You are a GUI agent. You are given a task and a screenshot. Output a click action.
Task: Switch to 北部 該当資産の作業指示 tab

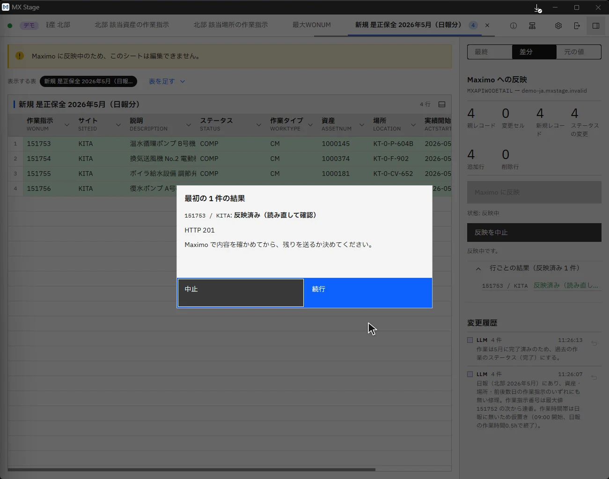[132, 25]
